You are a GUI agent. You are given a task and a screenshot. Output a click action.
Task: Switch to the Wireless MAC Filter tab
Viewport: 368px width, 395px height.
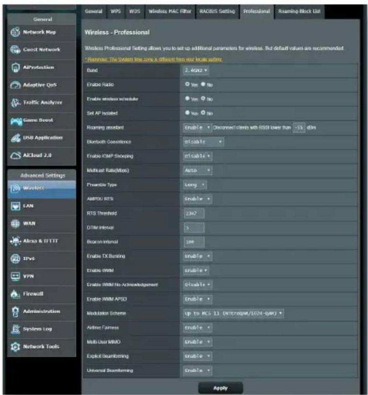click(170, 12)
